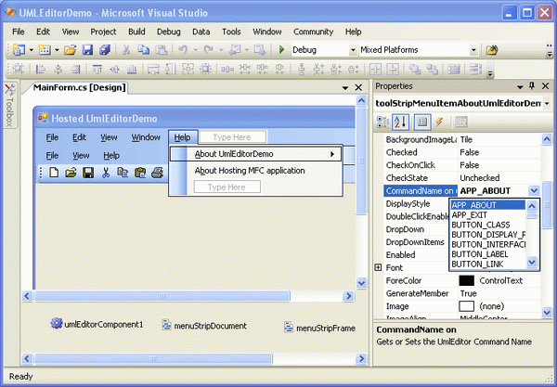Expand About UmlEditorDemo submenu arrow
557x387 pixels.
pos(332,154)
